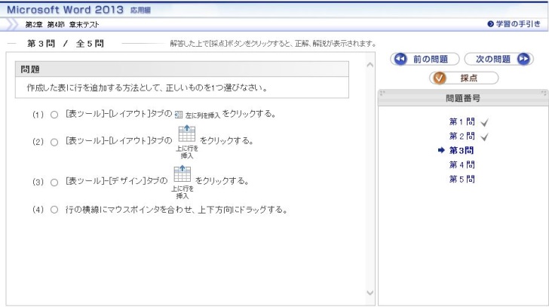The width and height of the screenshot is (549, 307).
Task: Click the arrow marker beside 第3問
Action: (441, 150)
